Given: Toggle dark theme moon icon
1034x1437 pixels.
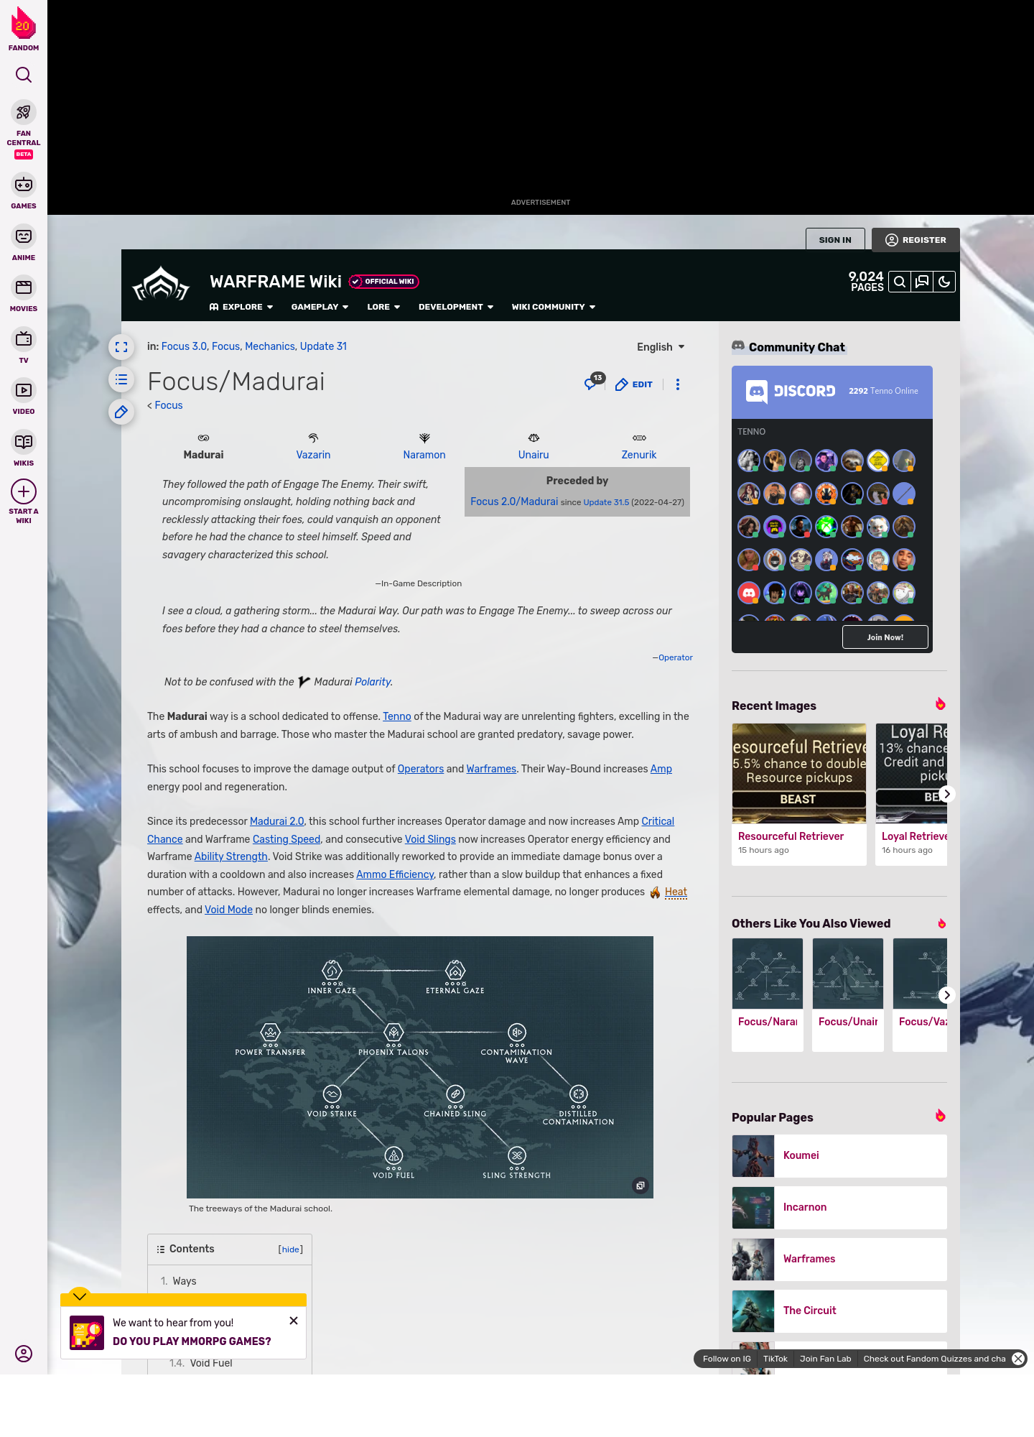Looking at the screenshot, I should coord(944,282).
